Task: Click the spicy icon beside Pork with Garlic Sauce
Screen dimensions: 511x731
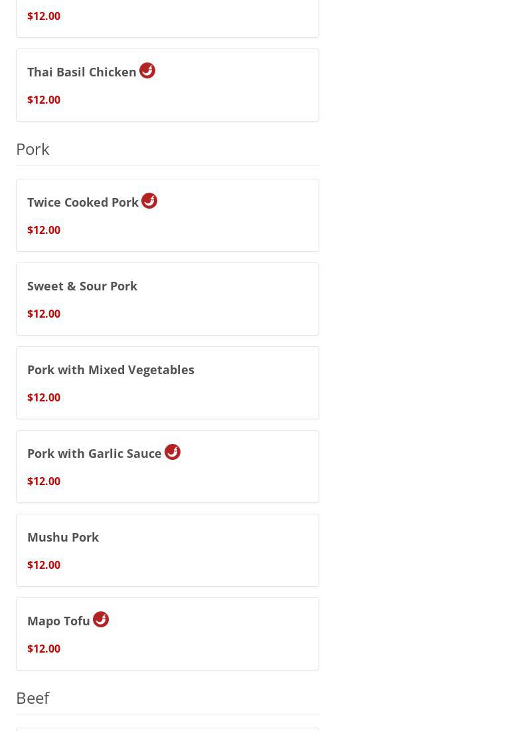Action: pyautogui.click(x=173, y=452)
